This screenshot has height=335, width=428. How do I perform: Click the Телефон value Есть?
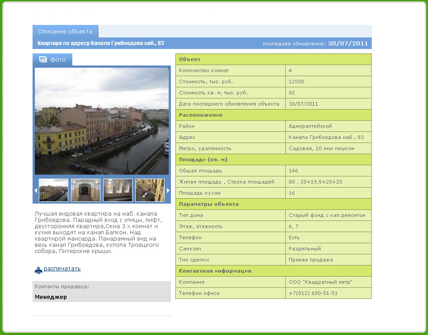[x=294, y=237]
